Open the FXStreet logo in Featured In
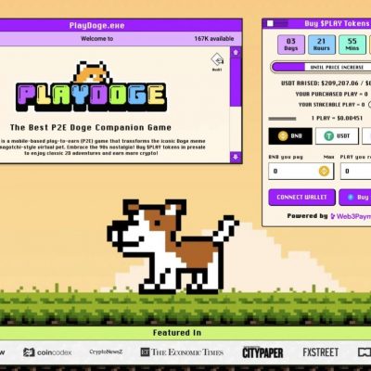Screen dimensions: 371x371 [321, 352]
